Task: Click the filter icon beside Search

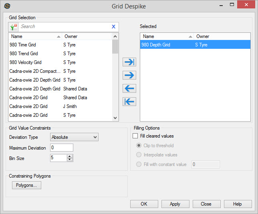Action: (14, 27)
